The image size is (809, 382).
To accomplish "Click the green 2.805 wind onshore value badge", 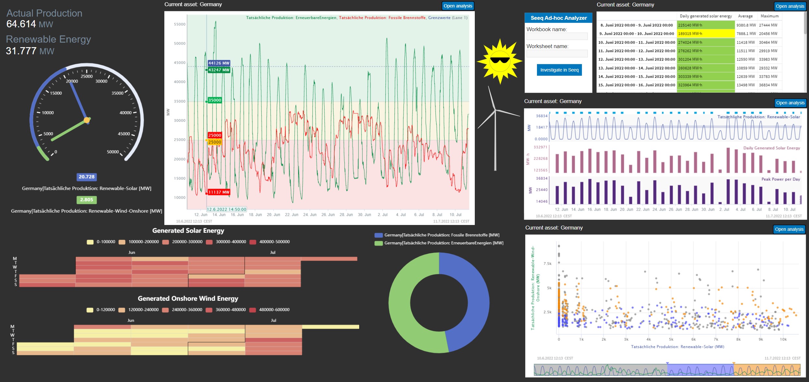I will (x=87, y=200).
